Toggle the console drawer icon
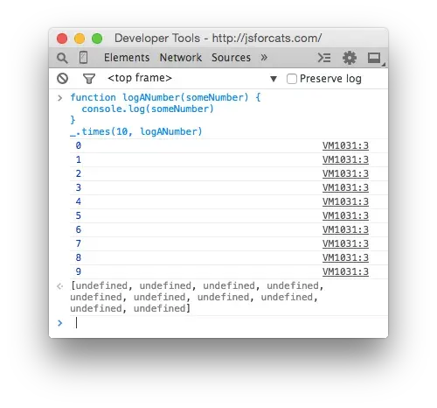Image resolution: width=437 pixels, height=408 pixels. [x=324, y=58]
